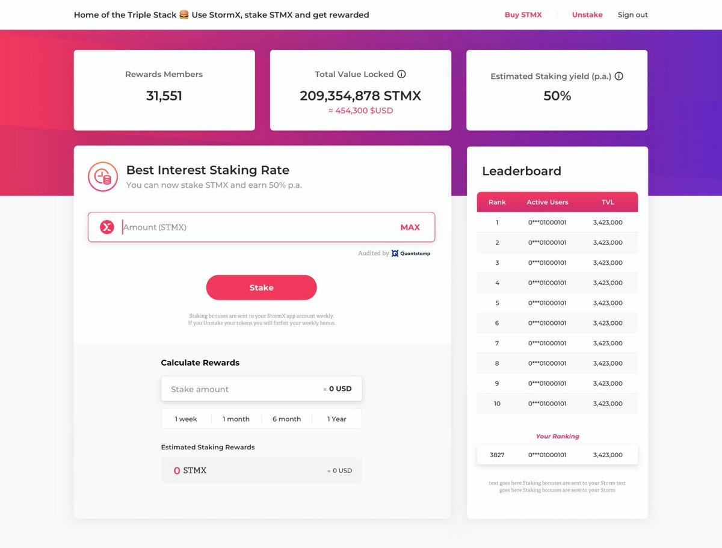Screen dimensions: 722x548
Task: Click the Stake button
Action: click(x=261, y=288)
